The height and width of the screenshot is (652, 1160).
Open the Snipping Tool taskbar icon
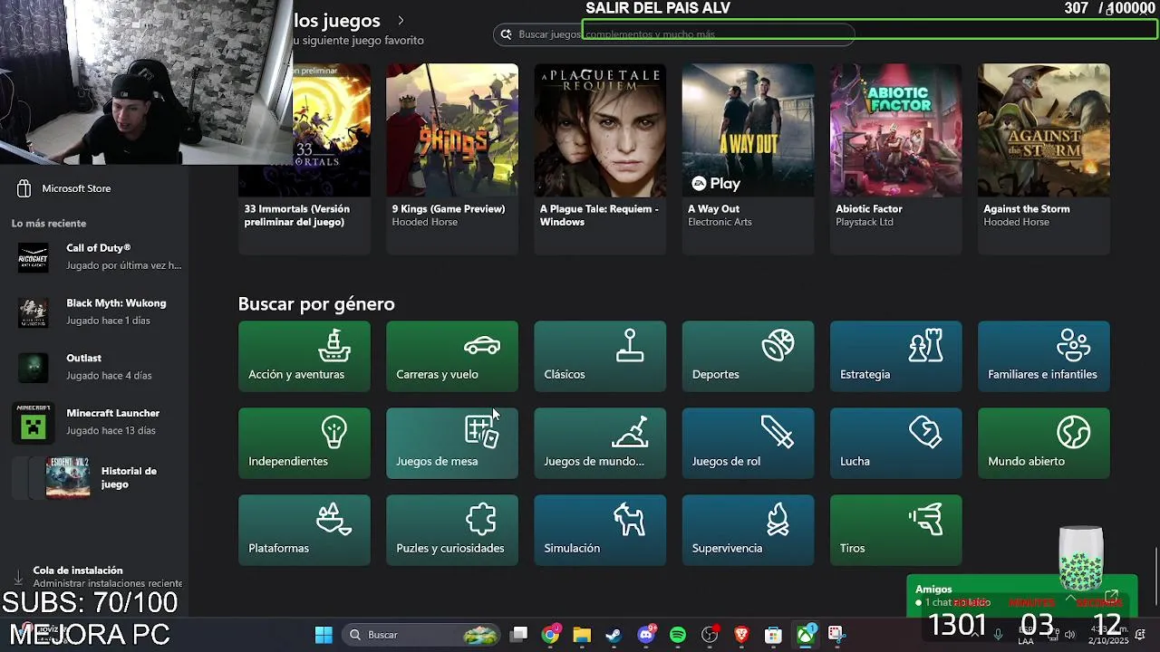tap(836, 635)
